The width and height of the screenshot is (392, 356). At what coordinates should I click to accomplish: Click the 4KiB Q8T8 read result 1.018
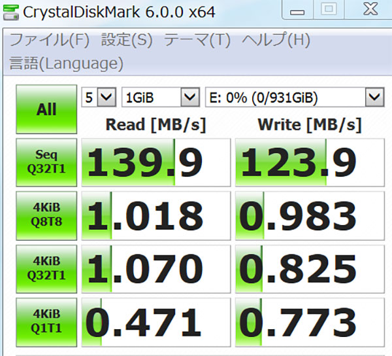156,215
